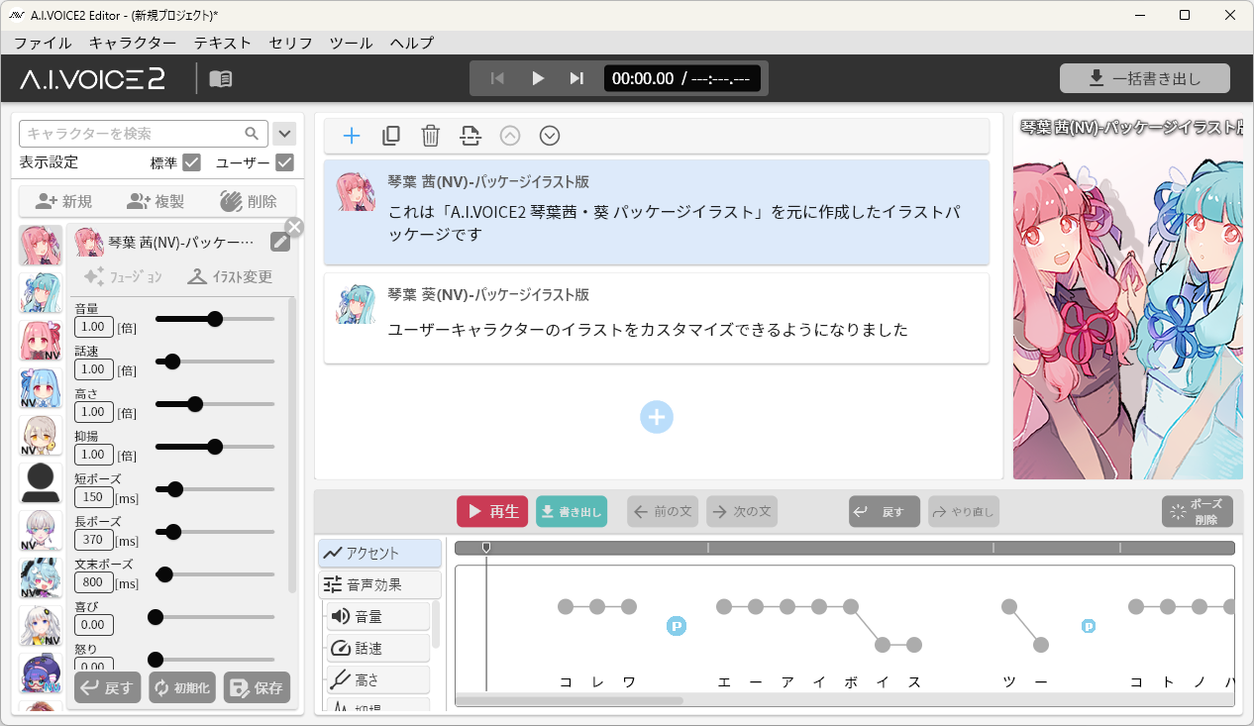Viewport: 1254px width, 726px height.
Task: Click やり直し redo button
Action: [x=964, y=511]
